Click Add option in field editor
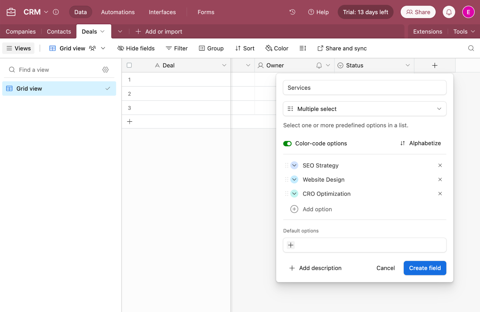The height and width of the screenshot is (312, 480). pyautogui.click(x=311, y=209)
